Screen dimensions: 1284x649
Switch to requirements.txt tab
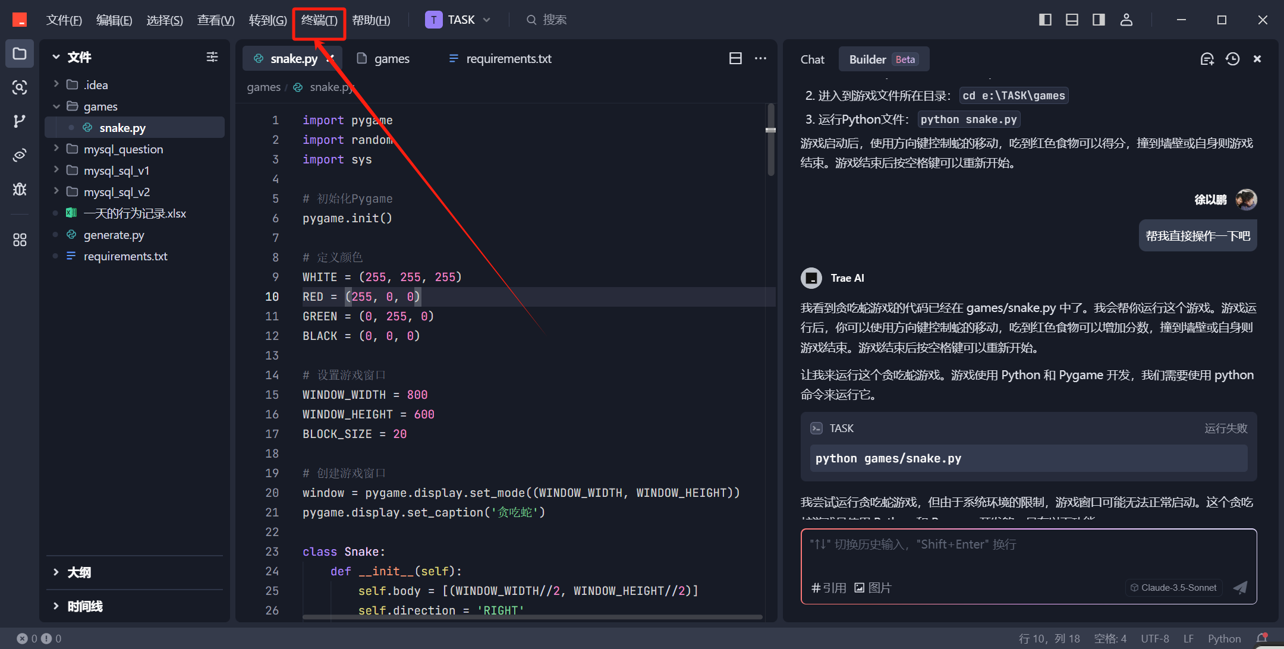pos(508,59)
